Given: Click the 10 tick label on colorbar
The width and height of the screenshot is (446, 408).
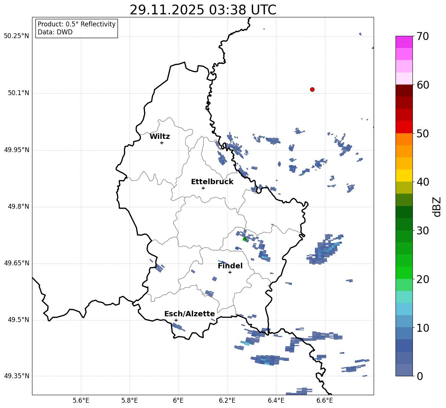Looking at the screenshot, I should click(x=422, y=328).
